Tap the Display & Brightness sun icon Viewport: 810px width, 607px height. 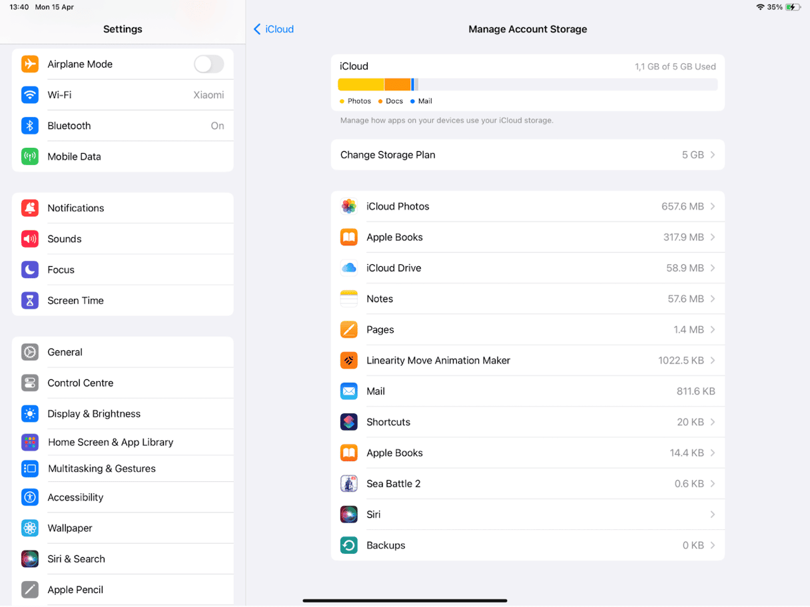[x=30, y=413]
